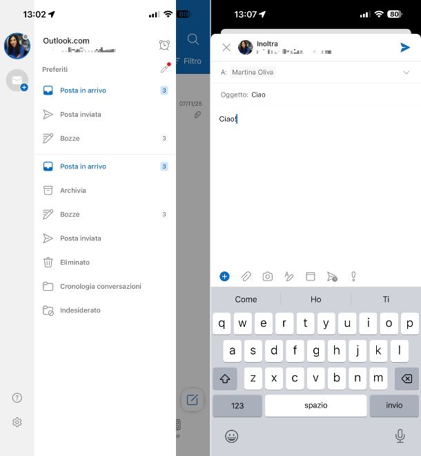Tap the spazio space bar
This screenshot has height=456, width=421.
(x=316, y=406)
